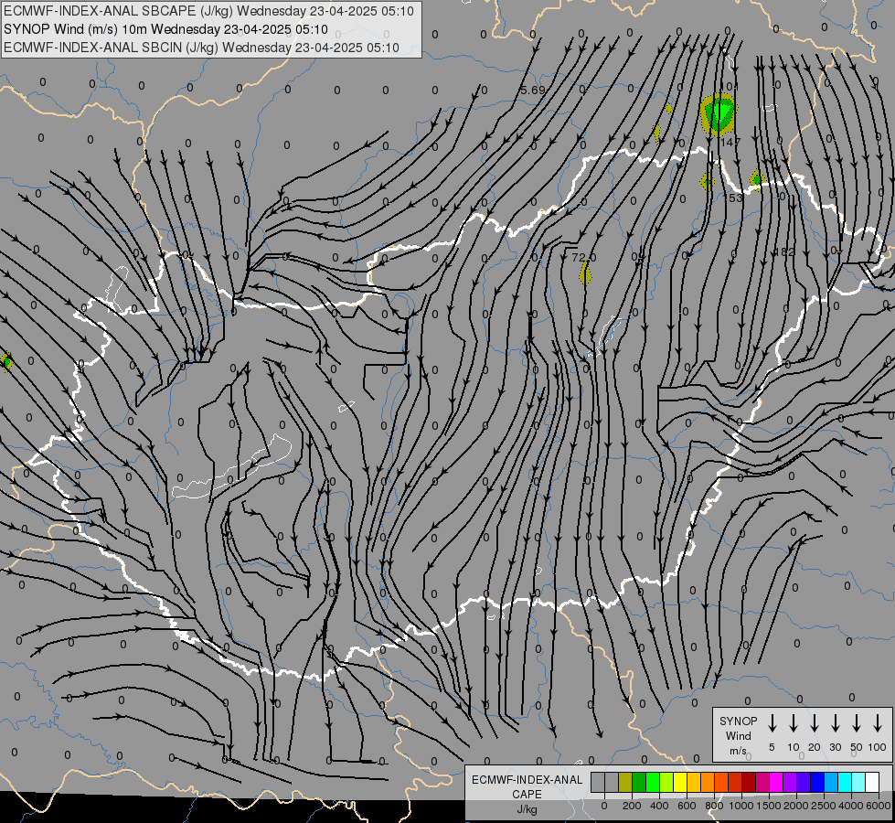Pick the pure blue CAPE legend swatch
This screenshot has width=895, height=823.
817,782
